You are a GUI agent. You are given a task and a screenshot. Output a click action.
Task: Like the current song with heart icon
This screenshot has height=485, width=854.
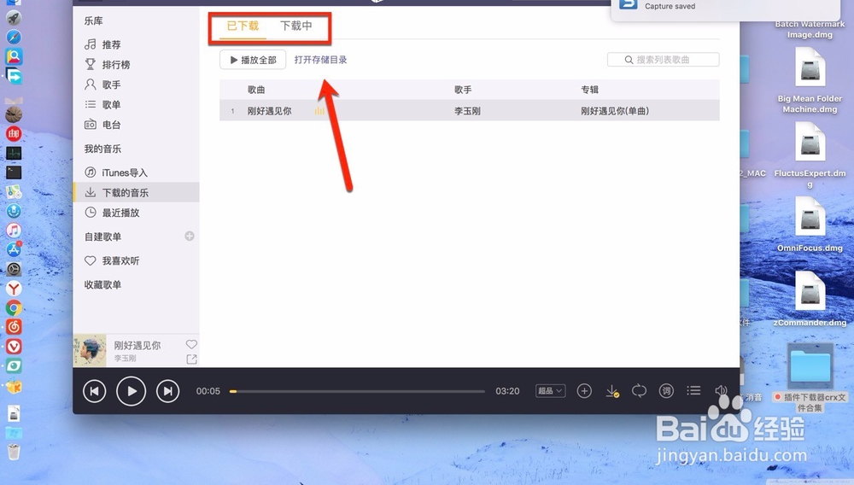click(191, 345)
